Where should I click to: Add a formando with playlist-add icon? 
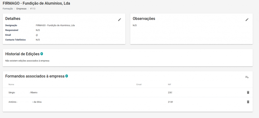point(247,77)
